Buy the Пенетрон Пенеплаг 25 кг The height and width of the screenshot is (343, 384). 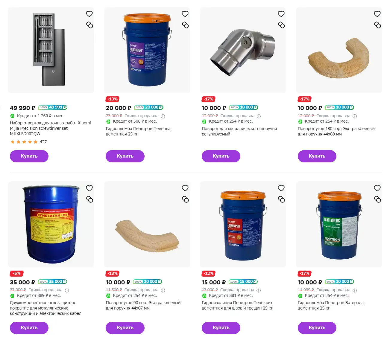pyautogui.click(x=125, y=156)
